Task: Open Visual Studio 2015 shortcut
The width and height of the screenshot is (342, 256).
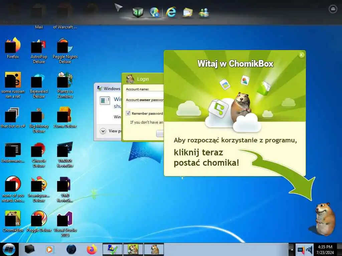Action: click(x=65, y=224)
